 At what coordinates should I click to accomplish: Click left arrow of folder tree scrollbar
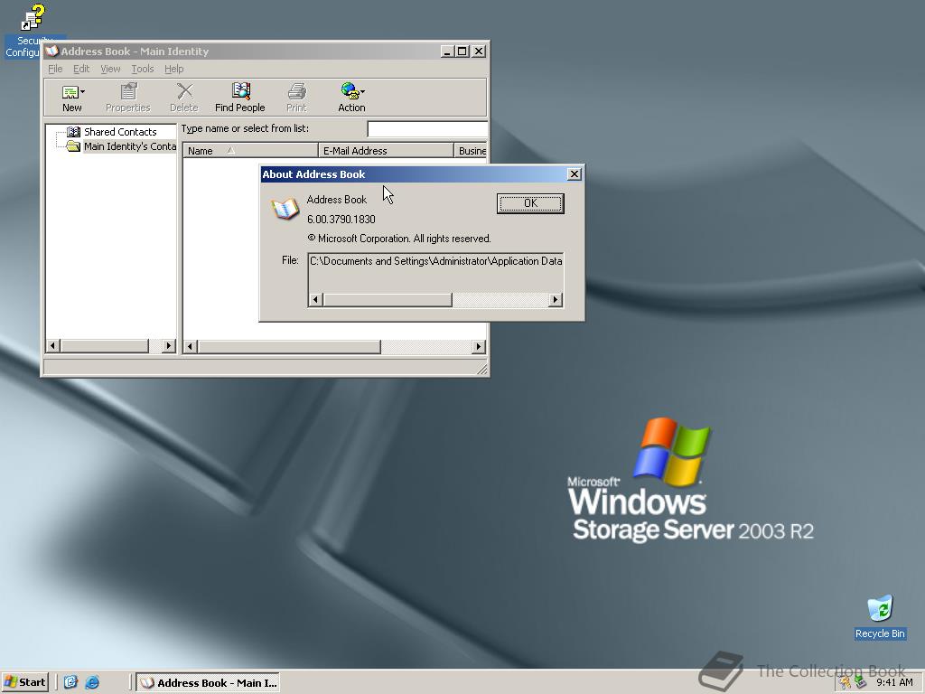click(x=52, y=346)
